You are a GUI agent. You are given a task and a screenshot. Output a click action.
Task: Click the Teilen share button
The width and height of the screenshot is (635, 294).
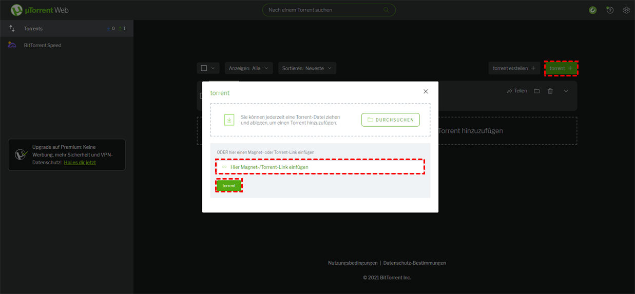pos(516,91)
